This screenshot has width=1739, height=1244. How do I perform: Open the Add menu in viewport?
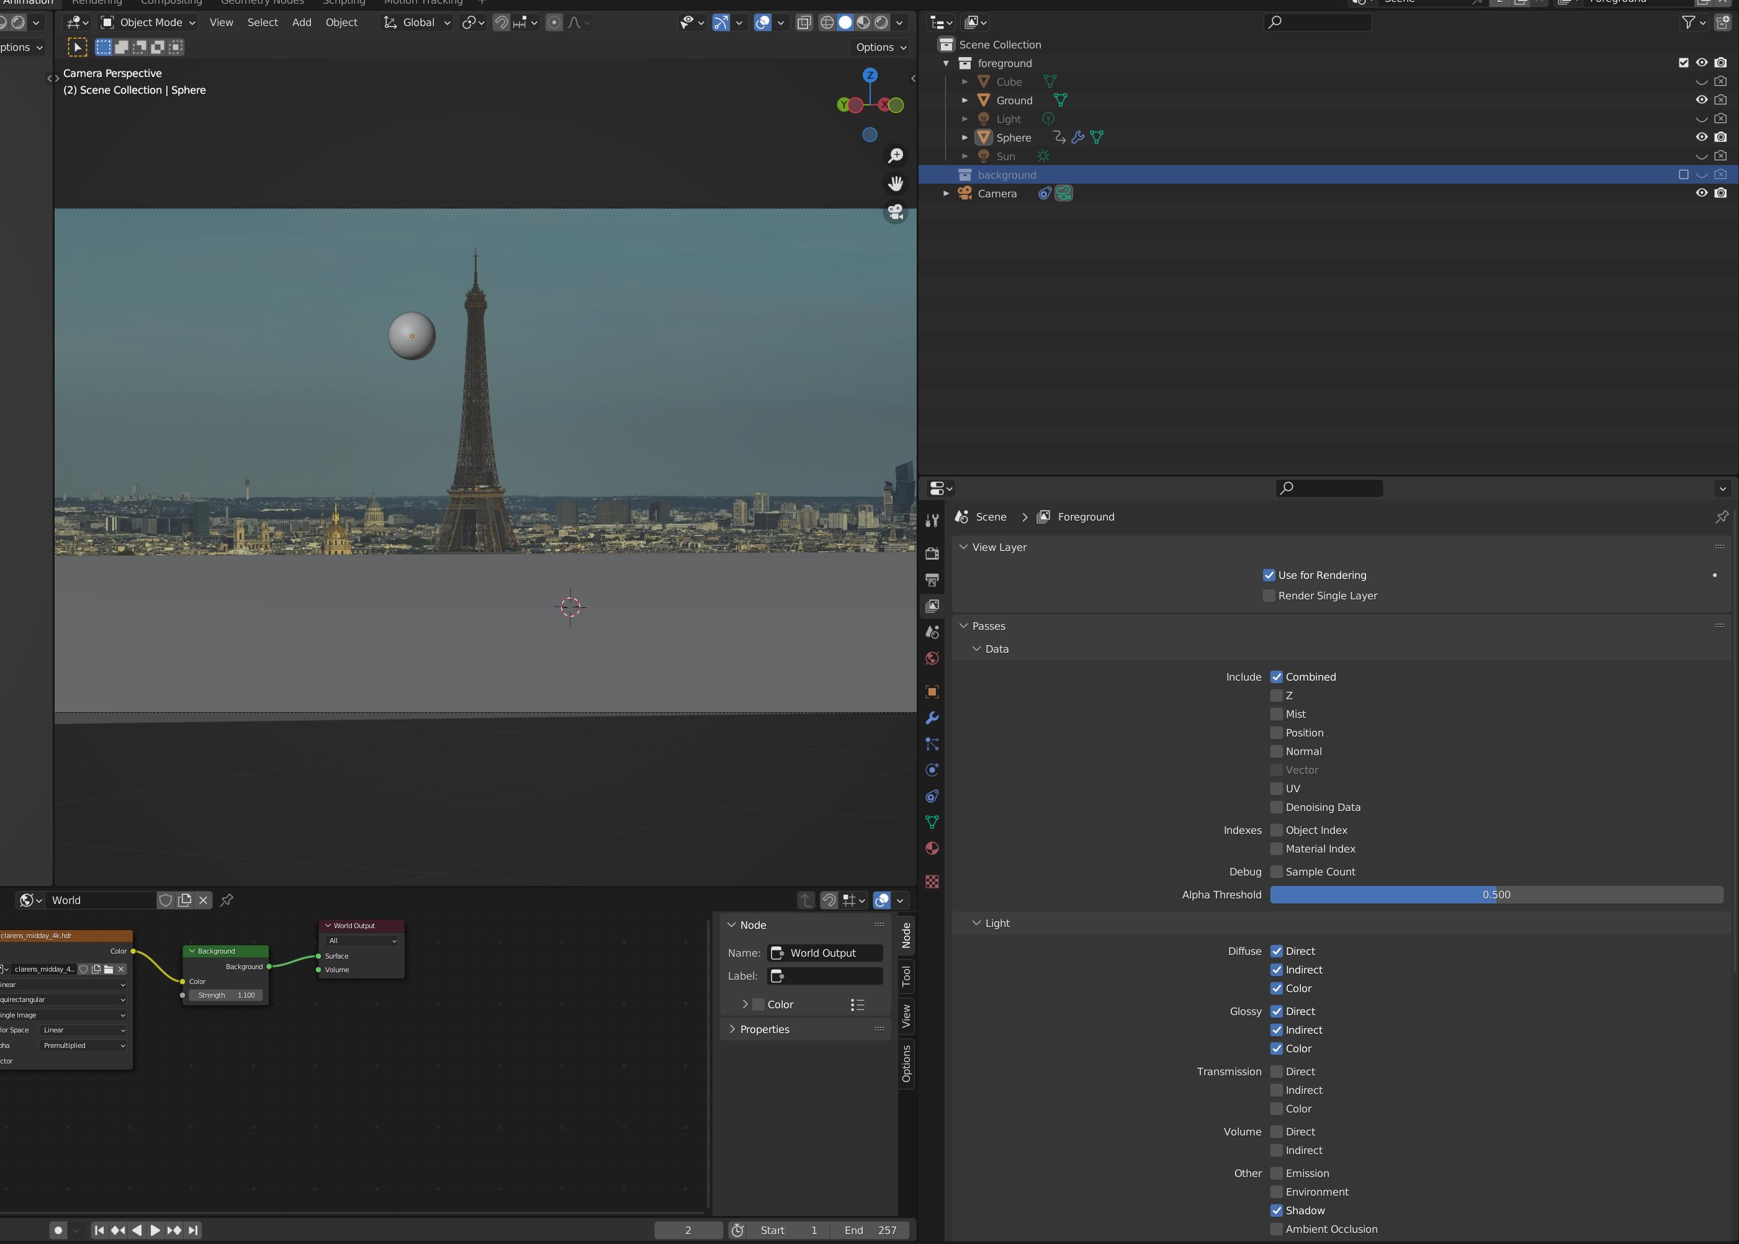point(302,22)
